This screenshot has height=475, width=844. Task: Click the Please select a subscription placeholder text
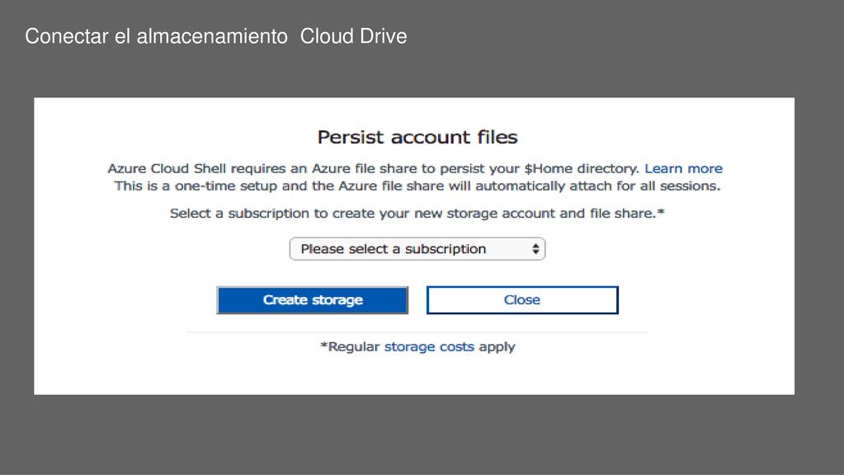point(394,249)
